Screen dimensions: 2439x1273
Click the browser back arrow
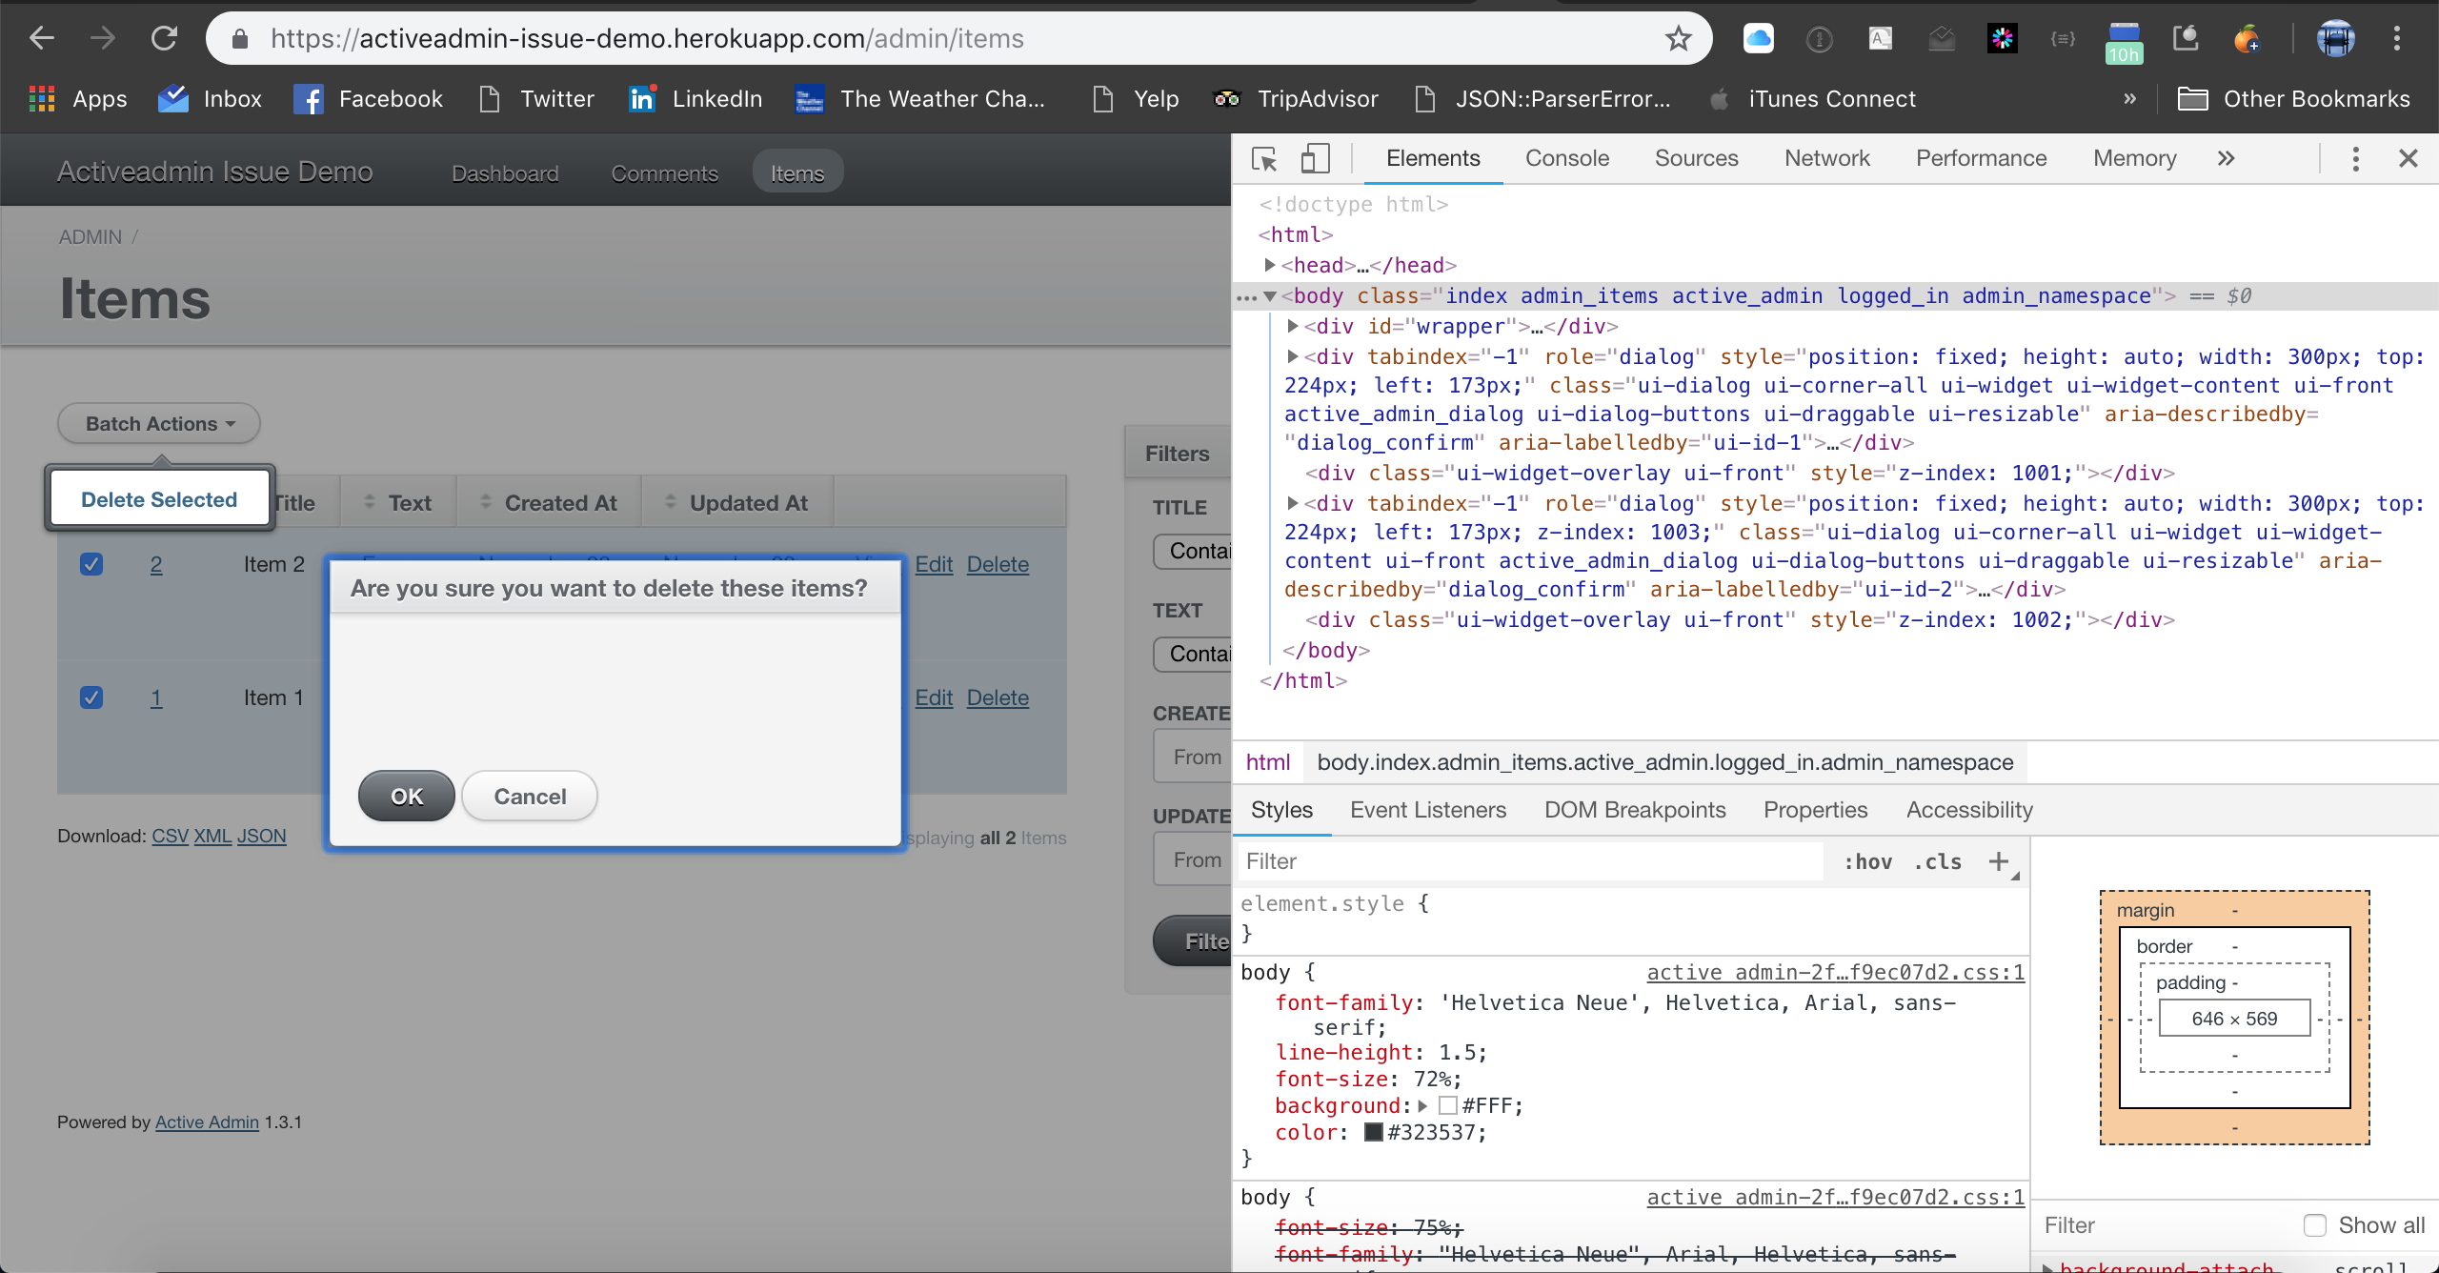(42, 38)
